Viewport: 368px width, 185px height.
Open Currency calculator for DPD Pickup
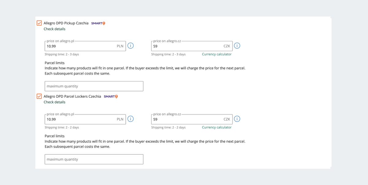pyautogui.click(x=217, y=54)
